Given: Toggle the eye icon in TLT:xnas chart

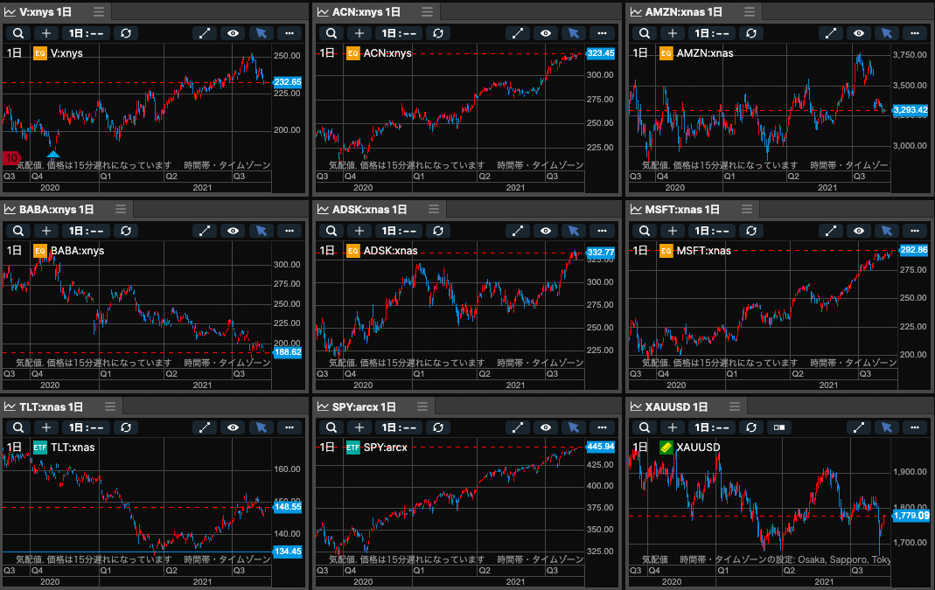Looking at the screenshot, I should (234, 427).
